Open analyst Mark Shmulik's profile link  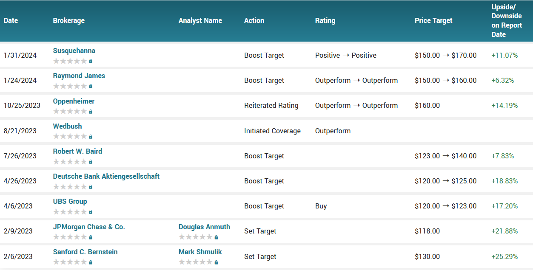click(x=200, y=252)
